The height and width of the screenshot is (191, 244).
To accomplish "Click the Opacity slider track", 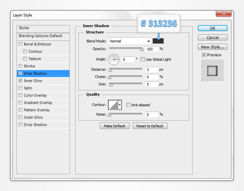I will 125,49.
